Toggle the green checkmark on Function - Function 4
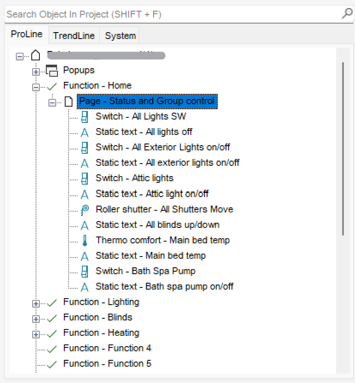This screenshot has width=355, height=383. pyautogui.click(x=52, y=349)
